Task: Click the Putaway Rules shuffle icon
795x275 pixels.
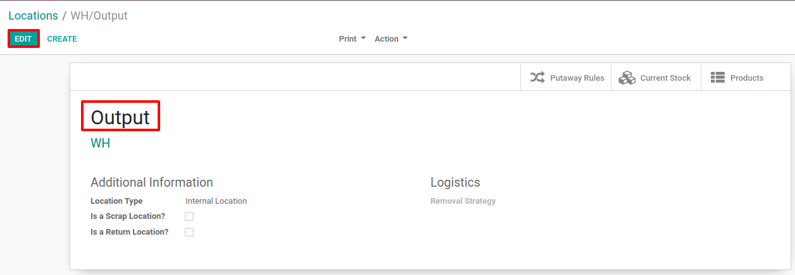Action: click(537, 78)
